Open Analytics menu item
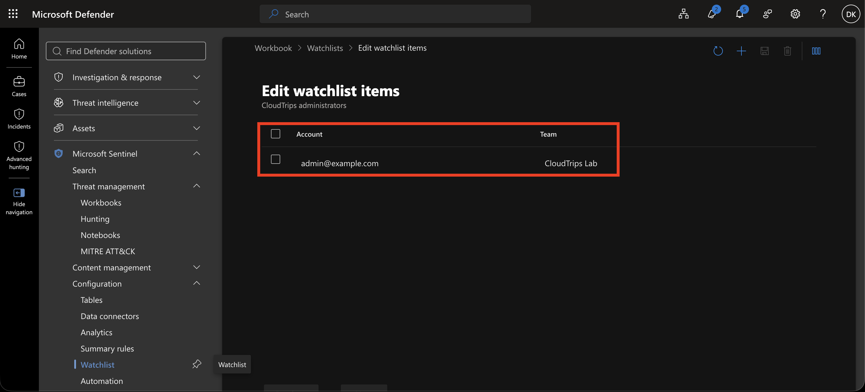The width and height of the screenshot is (865, 392). coord(96,332)
